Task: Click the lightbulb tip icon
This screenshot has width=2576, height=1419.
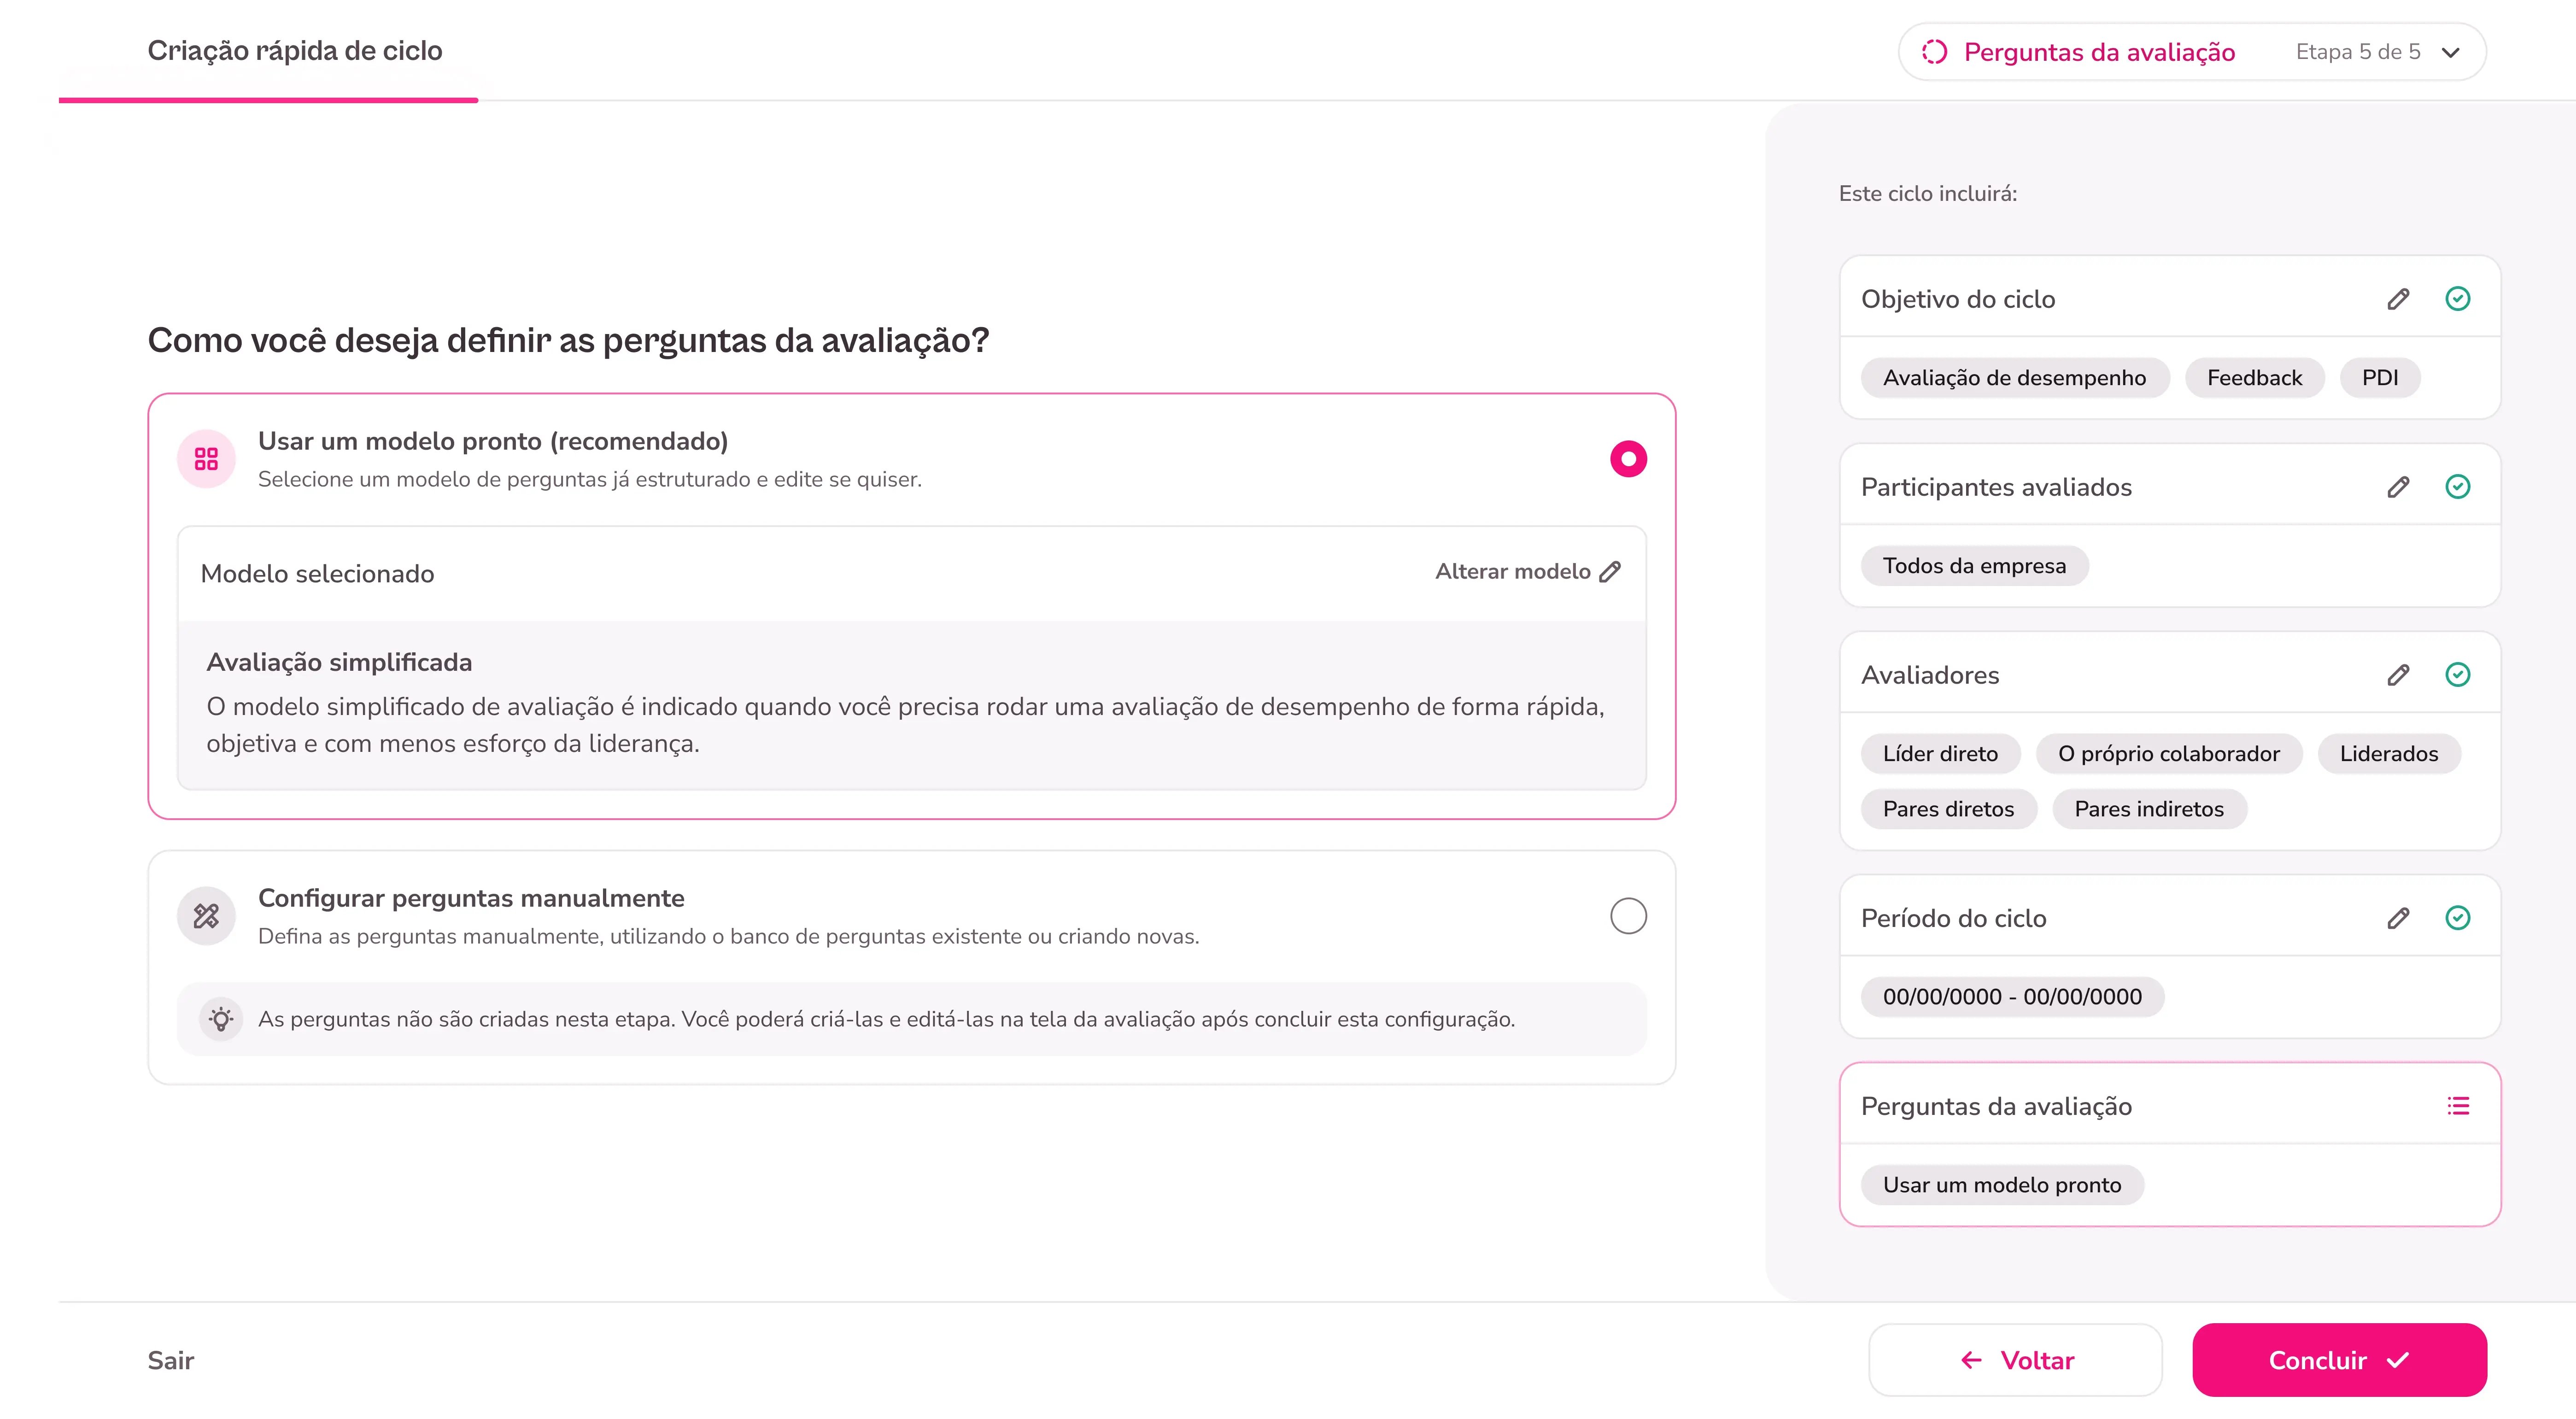Action: tap(221, 1019)
